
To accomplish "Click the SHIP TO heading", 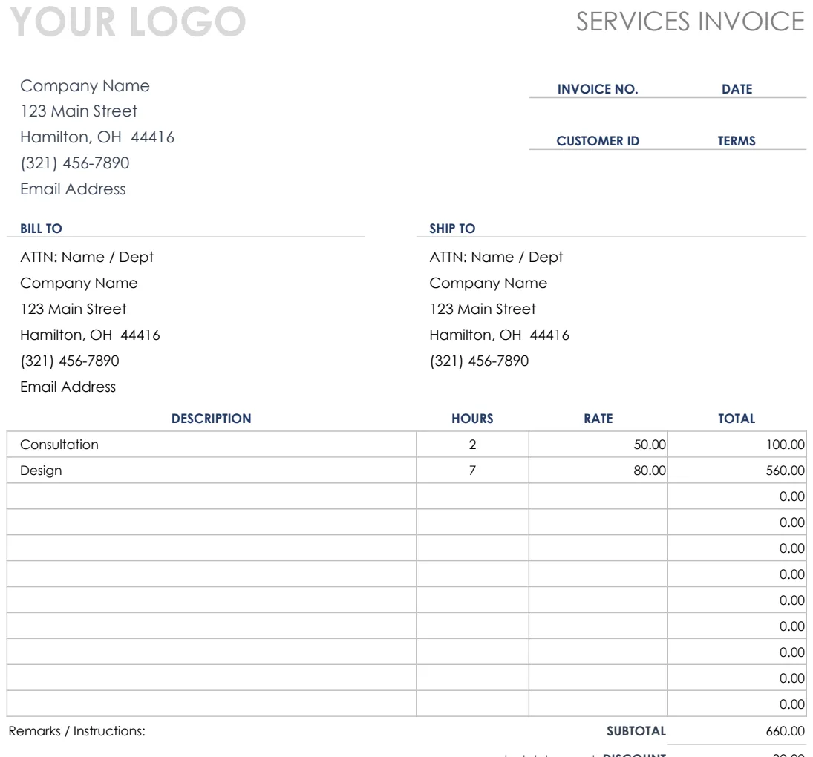I will click(x=452, y=229).
